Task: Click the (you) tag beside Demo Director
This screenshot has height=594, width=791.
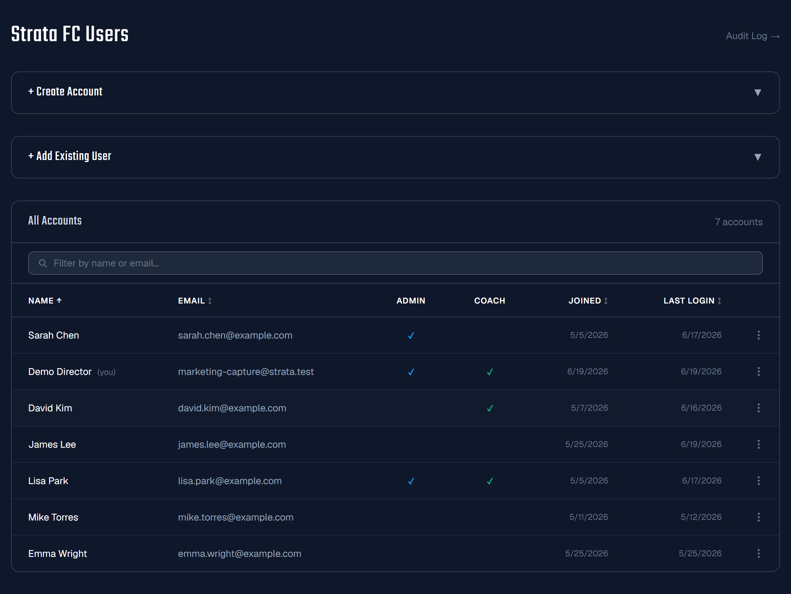Action: pos(106,372)
